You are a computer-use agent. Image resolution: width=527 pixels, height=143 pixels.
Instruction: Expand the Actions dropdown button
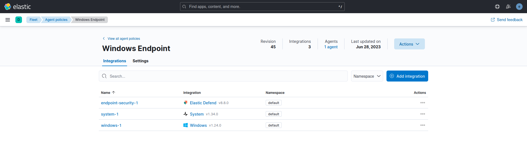(410, 44)
